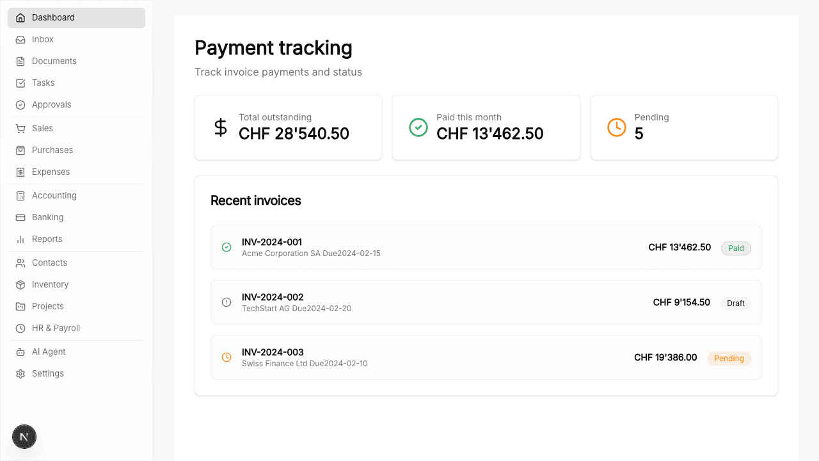819x461 pixels.
Task: Click the Inbox tray icon in sidebar
Action: (x=20, y=40)
